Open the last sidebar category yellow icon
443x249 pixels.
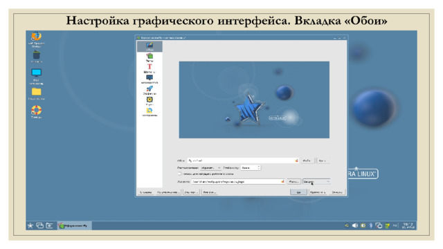click(150, 112)
